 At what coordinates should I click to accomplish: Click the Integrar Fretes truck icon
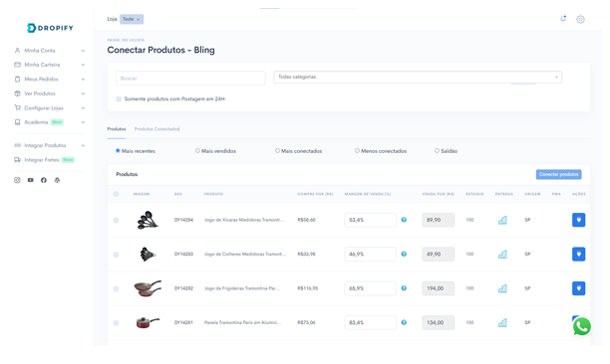(17, 159)
